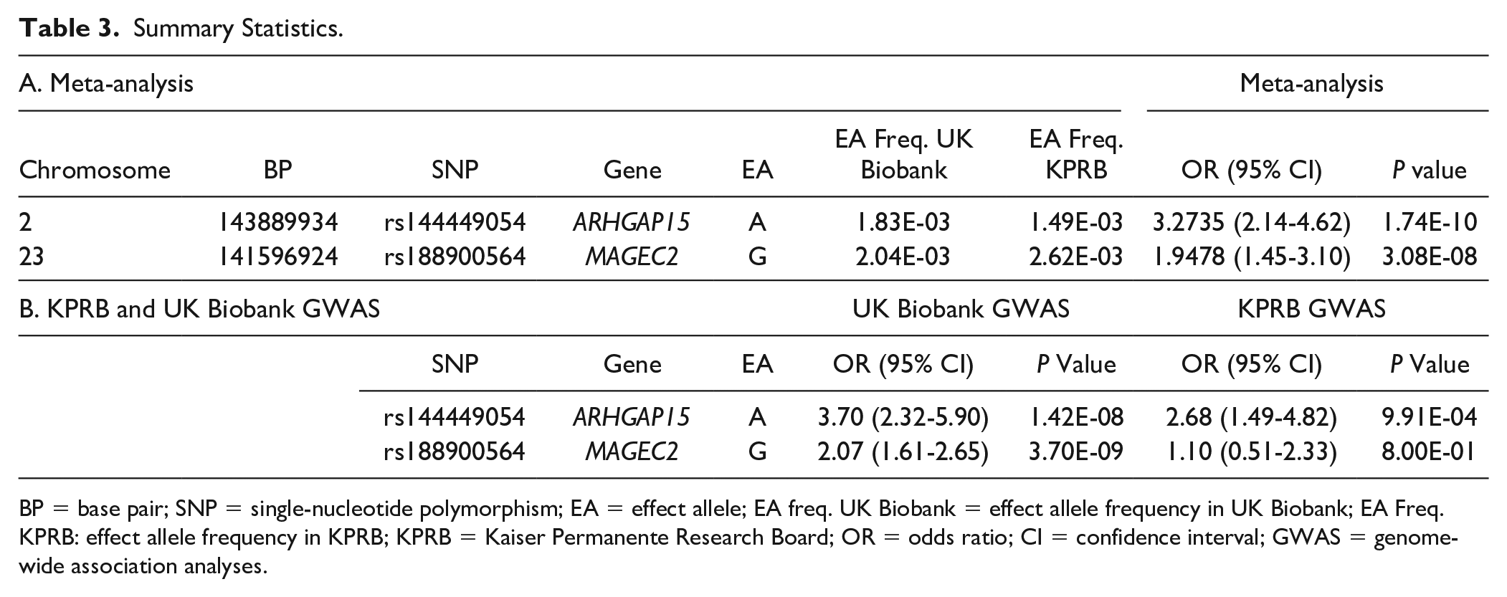
Task: Click the EA Freq. UK Biobank header
Action: click(x=903, y=154)
